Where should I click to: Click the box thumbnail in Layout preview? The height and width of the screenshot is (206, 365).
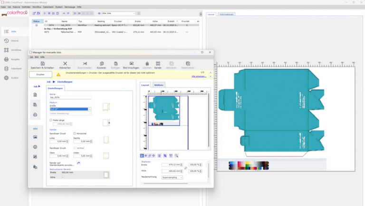coord(164,111)
